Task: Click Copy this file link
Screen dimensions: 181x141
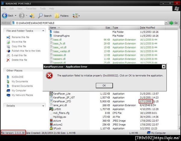Action: (x=19, y=46)
